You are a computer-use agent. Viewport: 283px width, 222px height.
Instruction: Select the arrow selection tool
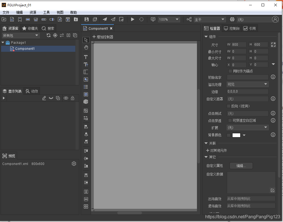click(x=86, y=40)
